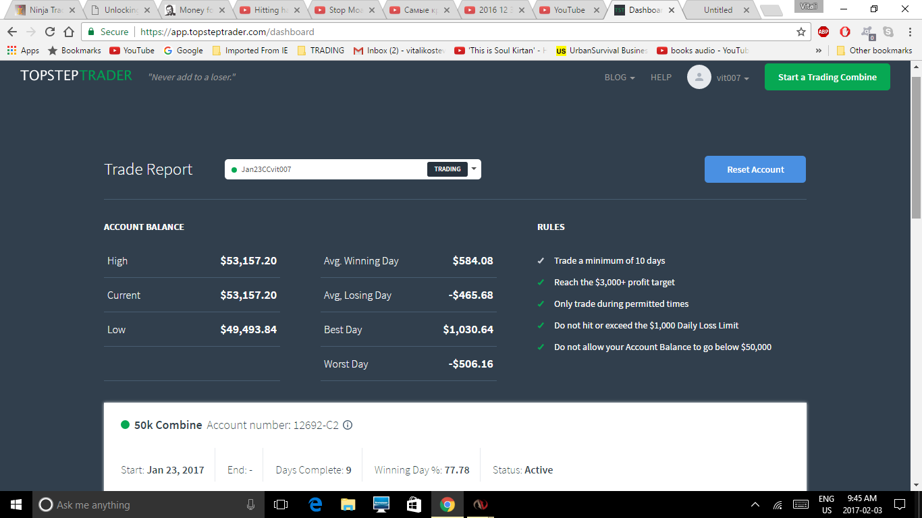Viewport: 922px width, 518px height.
Task: Click the Cortana microphone icon
Action: pos(251,505)
